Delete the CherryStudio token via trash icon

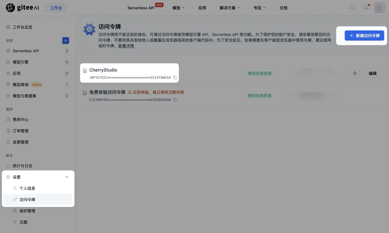click(x=355, y=73)
